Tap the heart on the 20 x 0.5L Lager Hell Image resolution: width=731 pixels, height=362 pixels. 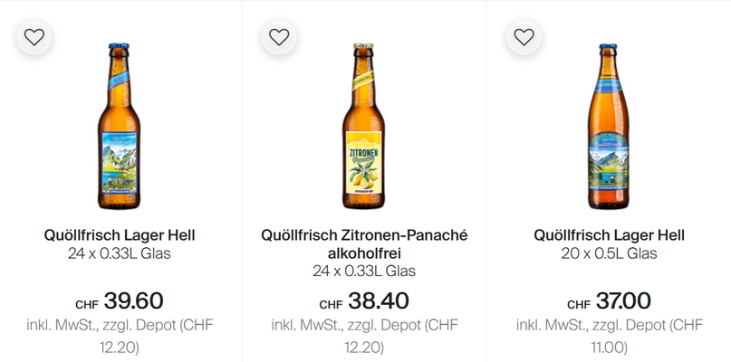524,37
